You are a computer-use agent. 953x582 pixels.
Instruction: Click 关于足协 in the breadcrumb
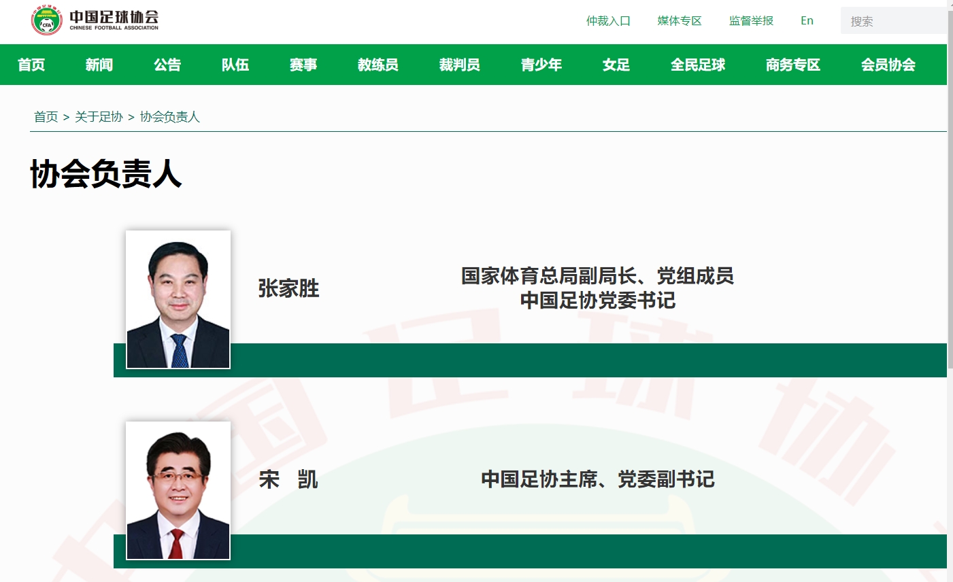click(x=99, y=117)
